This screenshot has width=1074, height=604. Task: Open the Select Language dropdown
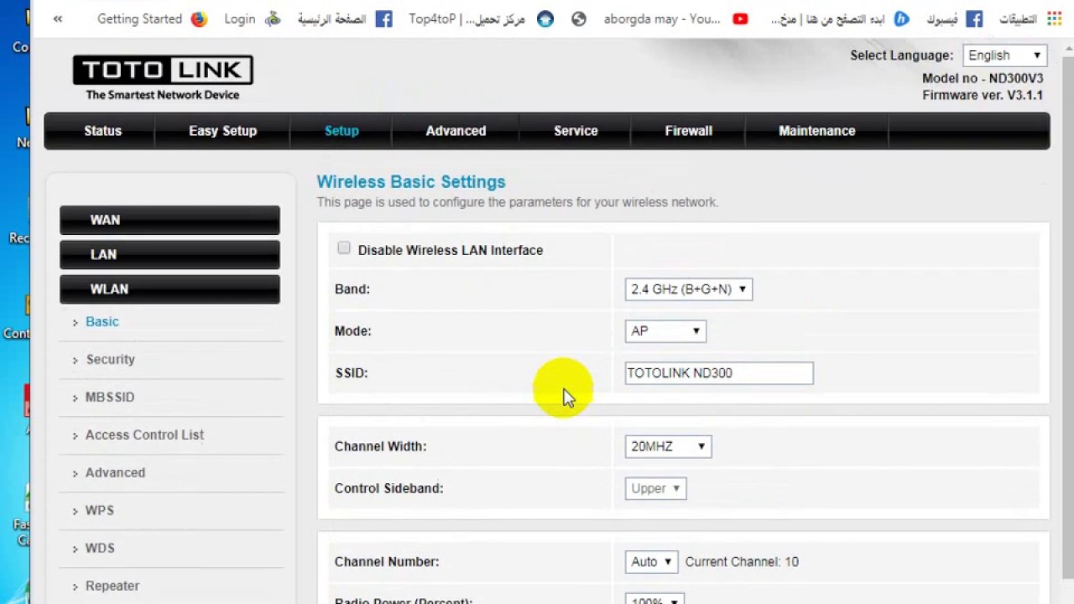pyautogui.click(x=1004, y=55)
